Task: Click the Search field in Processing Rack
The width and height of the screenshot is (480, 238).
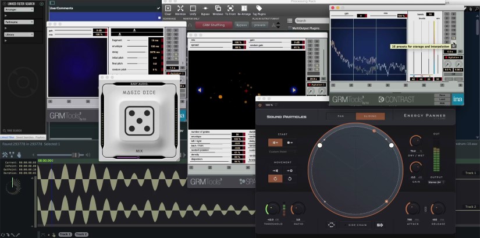Action: (311, 20)
